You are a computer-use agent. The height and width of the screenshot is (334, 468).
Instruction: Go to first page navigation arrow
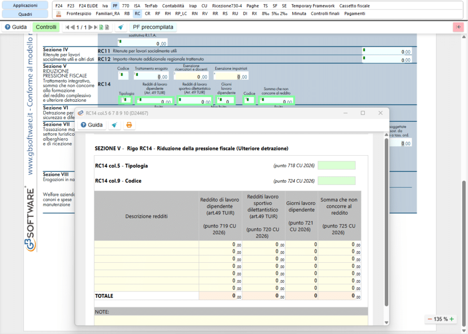pos(67,27)
